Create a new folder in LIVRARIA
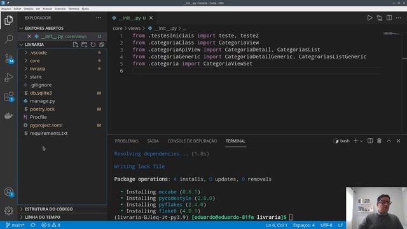 [84, 45]
